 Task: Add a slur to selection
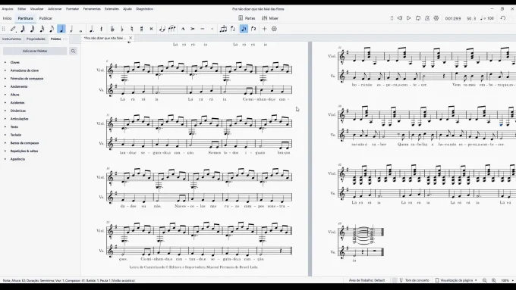point(171,29)
